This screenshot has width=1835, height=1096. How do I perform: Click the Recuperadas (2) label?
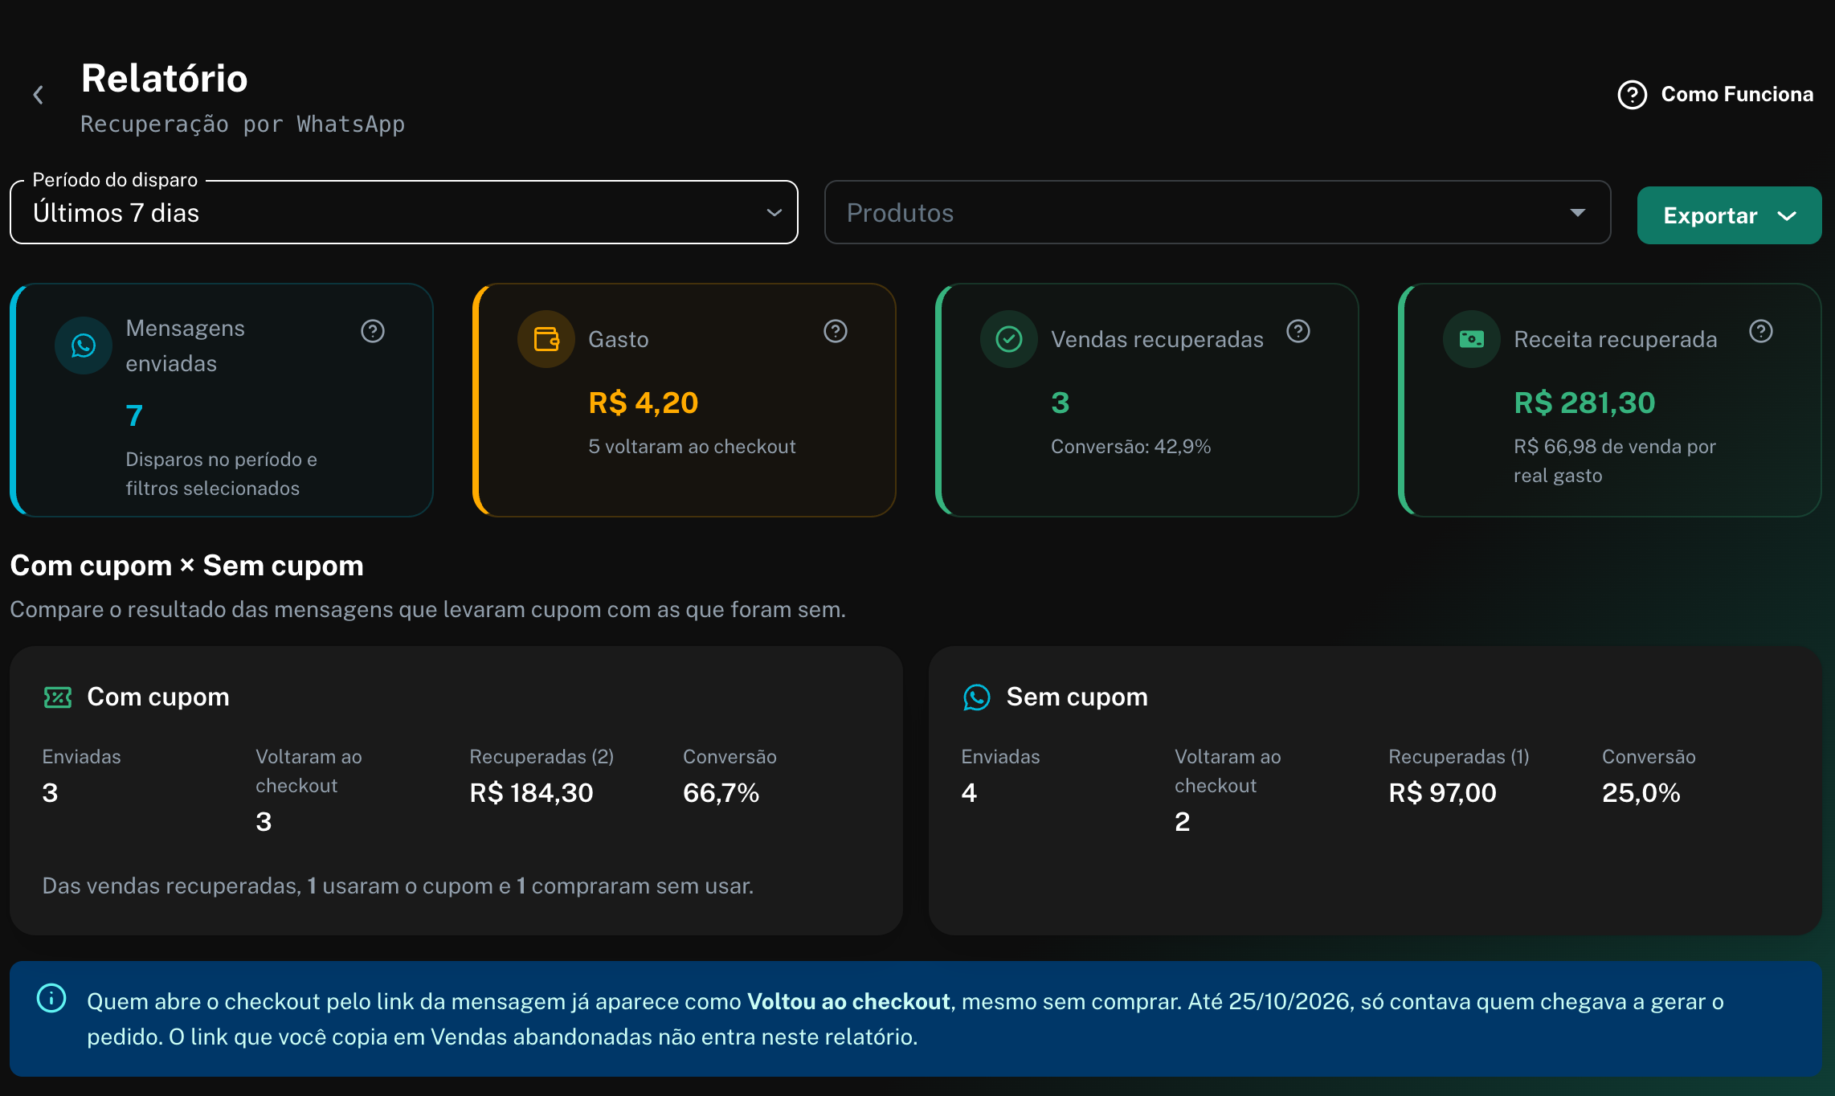coord(542,757)
